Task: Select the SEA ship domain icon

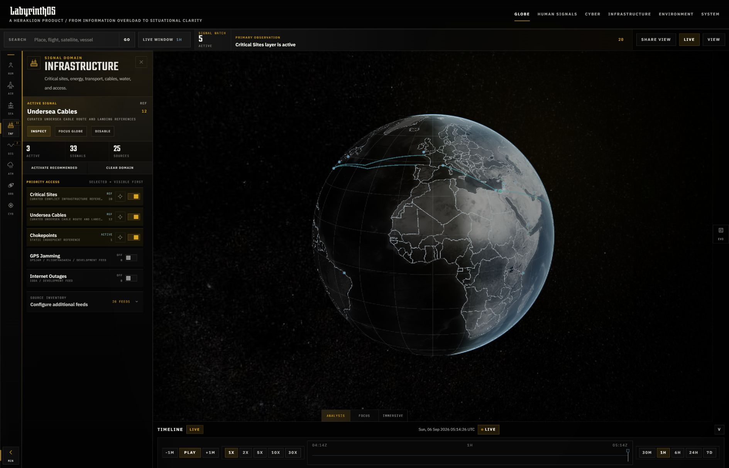Action: pyautogui.click(x=11, y=108)
